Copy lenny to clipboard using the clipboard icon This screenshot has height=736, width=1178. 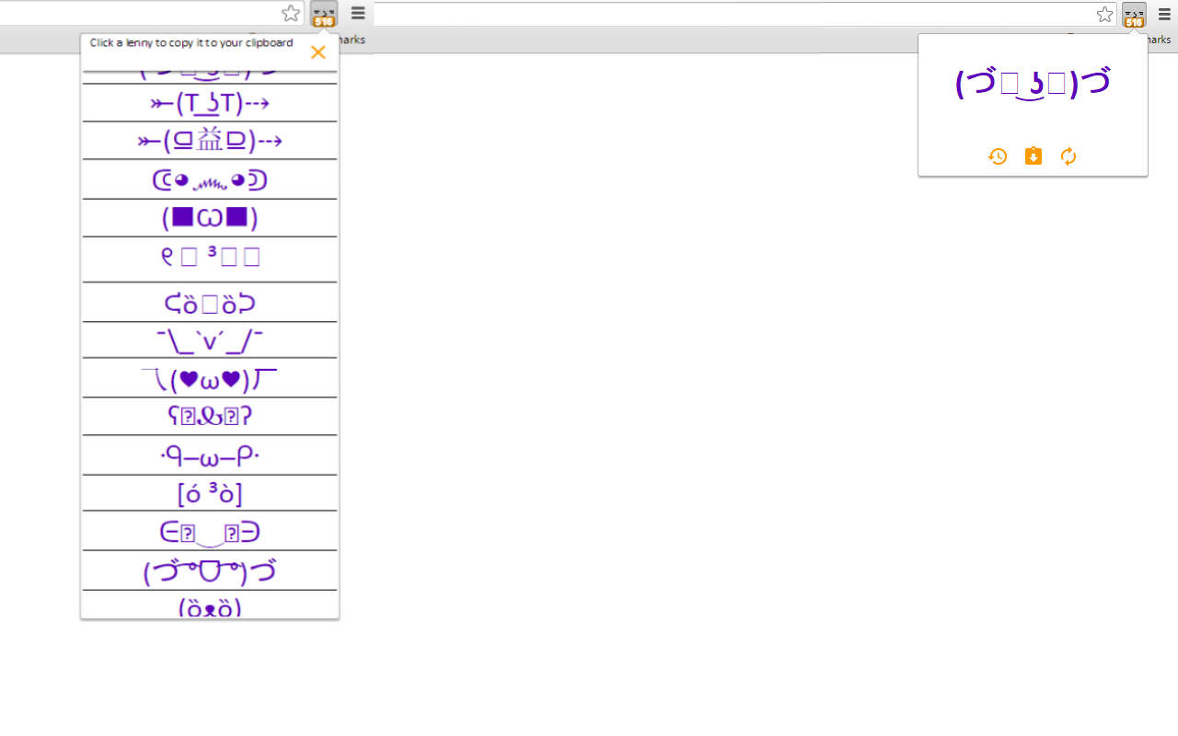[1033, 156]
